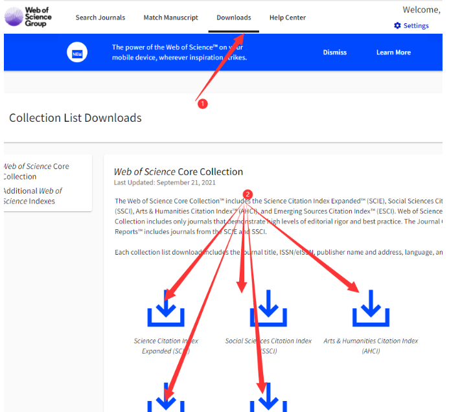Select the Downloads tab
The height and width of the screenshot is (412, 449).
[x=234, y=17]
